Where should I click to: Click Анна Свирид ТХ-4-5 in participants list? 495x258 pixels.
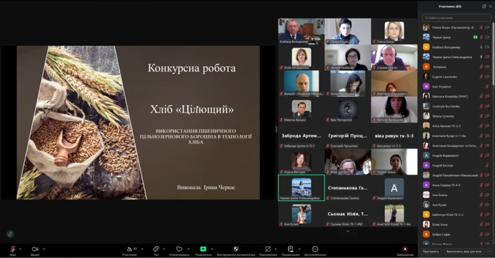(x=457, y=185)
